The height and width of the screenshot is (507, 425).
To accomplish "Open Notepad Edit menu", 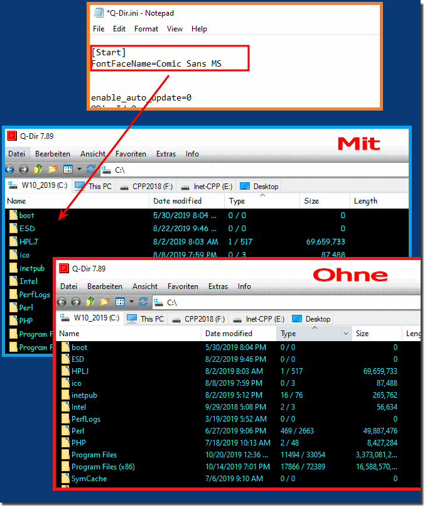I will 119,29.
